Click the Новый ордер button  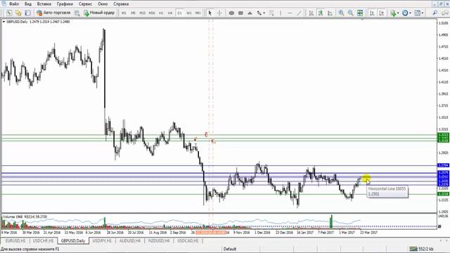[99, 13]
